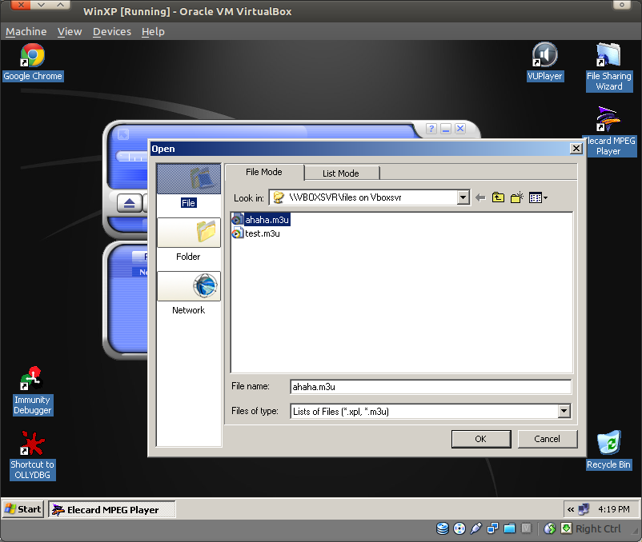
Task: Expand the Files of type dropdown
Action: [x=564, y=411]
